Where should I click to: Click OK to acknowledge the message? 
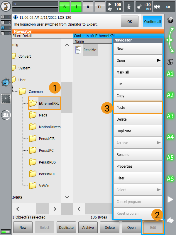click(130, 21)
